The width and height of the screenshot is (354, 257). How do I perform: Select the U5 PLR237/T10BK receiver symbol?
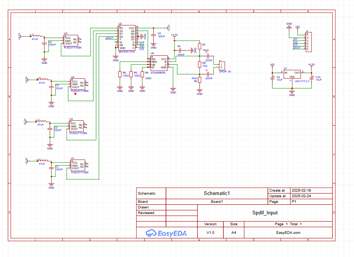point(71,41)
